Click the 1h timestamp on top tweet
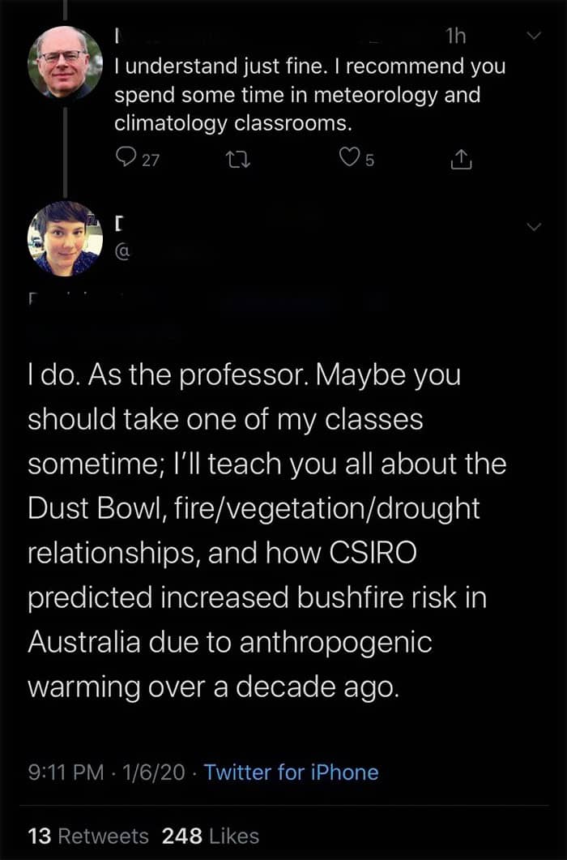Image resolution: width=567 pixels, height=860 pixels. click(x=455, y=36)
